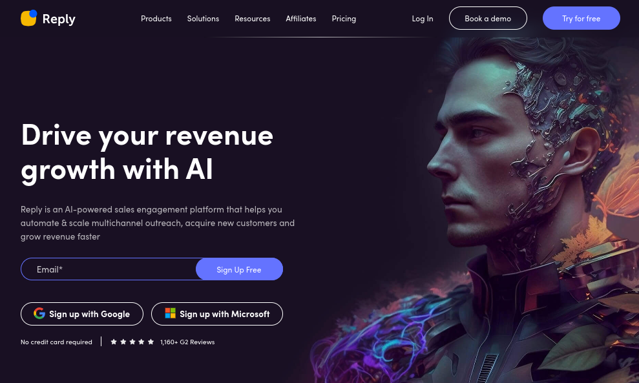Expand the Resources navigation menu
639x383 pixels.
point(252,19)
